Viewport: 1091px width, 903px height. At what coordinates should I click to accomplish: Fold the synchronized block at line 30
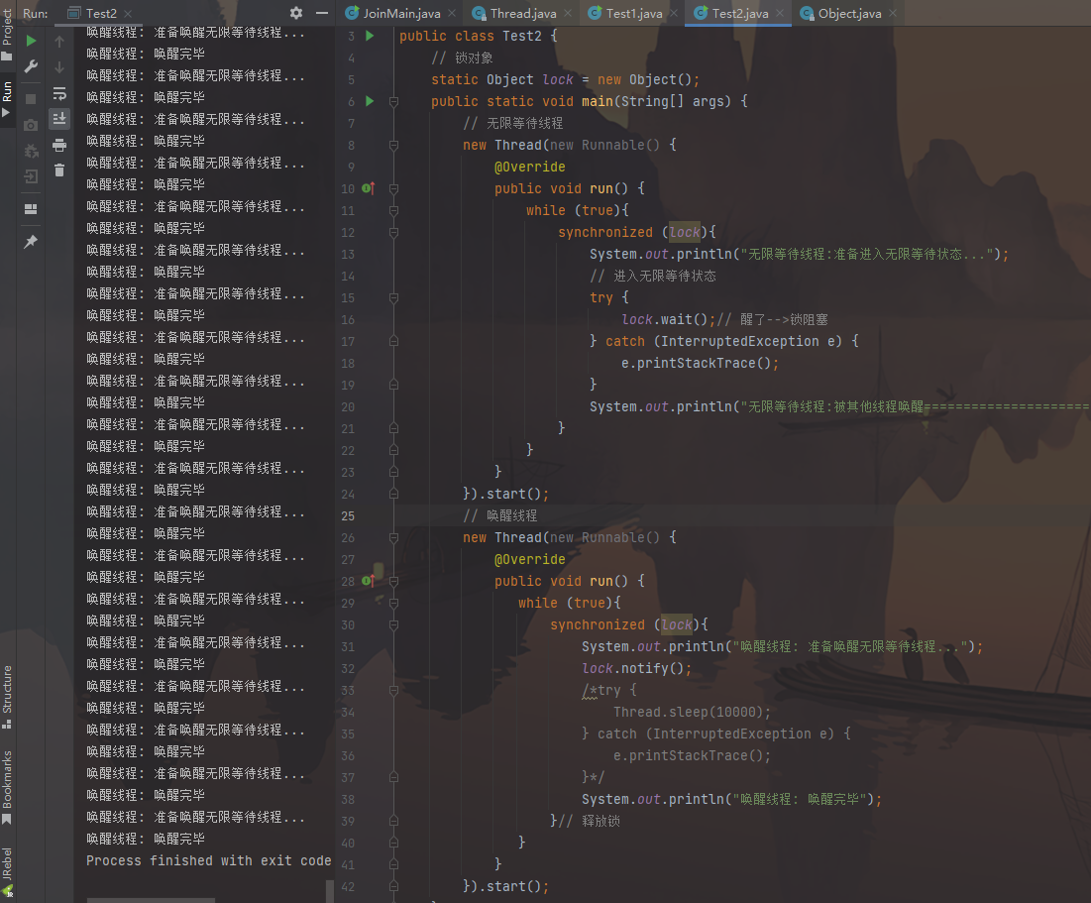click(393, 624)
